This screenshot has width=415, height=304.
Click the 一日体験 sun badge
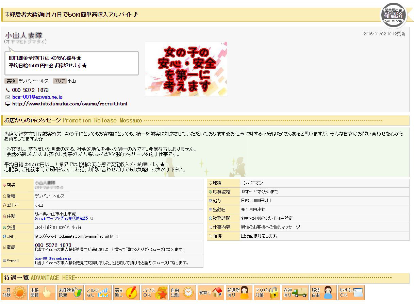[x=14, y=292]
